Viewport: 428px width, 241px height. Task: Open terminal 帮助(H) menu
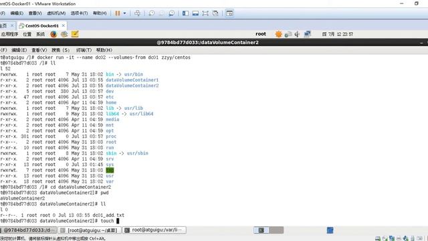[x=104, y=50]
